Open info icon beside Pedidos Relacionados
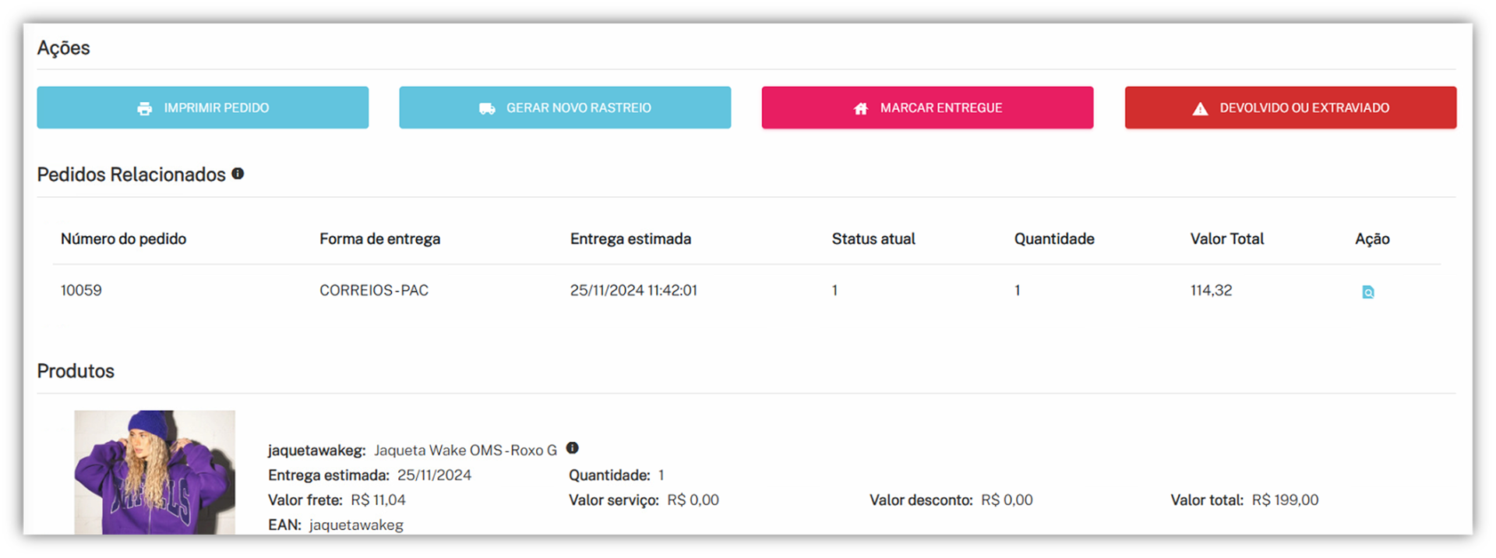 pos(238,174)
